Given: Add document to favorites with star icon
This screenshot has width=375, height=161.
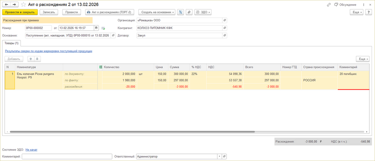Looking at the screenshot, I should pos(23,4).
